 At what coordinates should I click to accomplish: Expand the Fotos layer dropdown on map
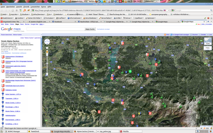tap(208, 48)
